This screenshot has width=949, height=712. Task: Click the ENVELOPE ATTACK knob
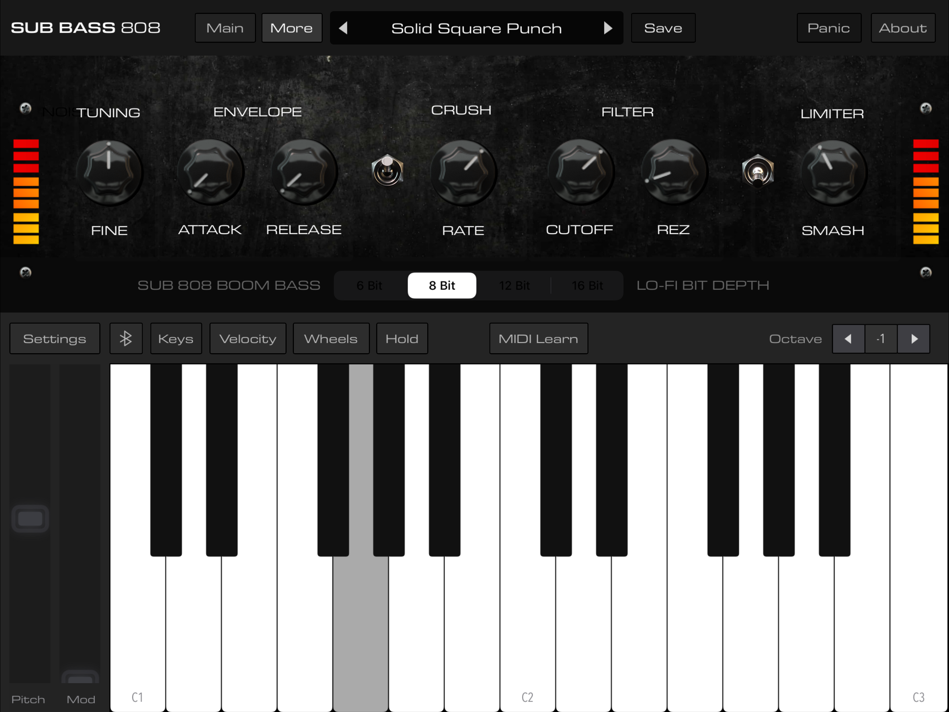(x=210, y=172)
